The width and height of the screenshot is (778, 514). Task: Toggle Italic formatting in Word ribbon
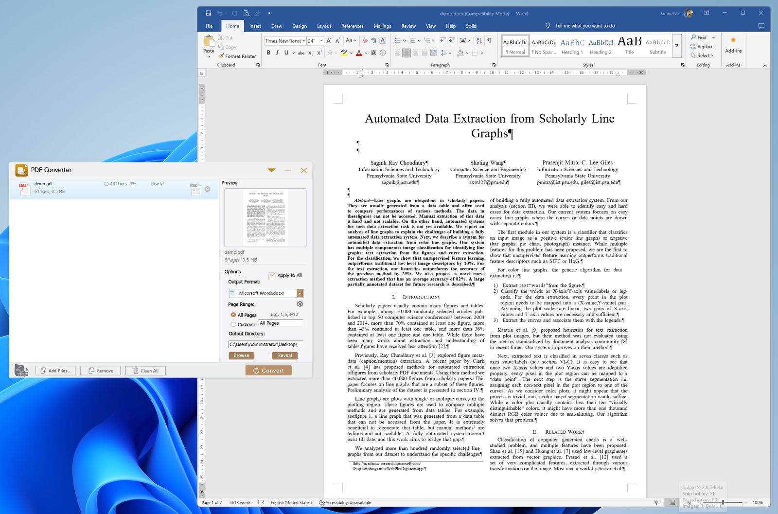pos(277,53)
